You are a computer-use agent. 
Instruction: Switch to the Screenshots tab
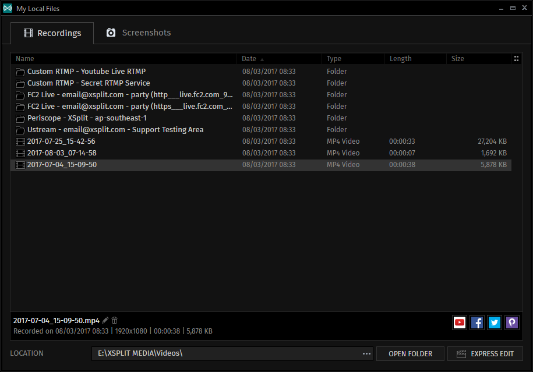pos(138,33)
